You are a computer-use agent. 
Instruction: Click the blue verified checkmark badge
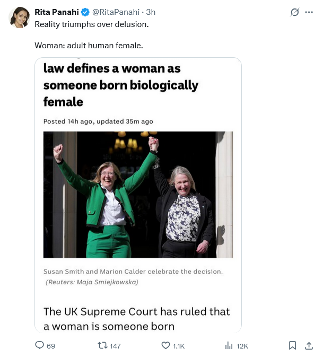point(84,12)
